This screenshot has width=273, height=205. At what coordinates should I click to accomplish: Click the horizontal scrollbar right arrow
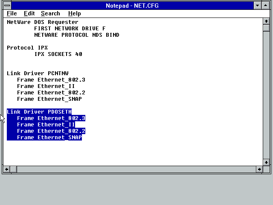coord(259,169)
